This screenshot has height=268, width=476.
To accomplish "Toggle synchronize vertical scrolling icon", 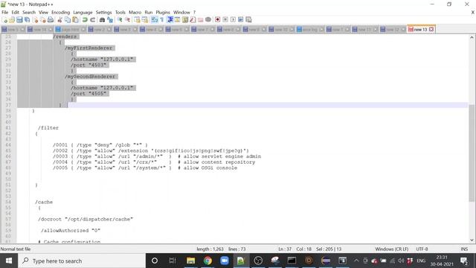I will pos(137,20).
